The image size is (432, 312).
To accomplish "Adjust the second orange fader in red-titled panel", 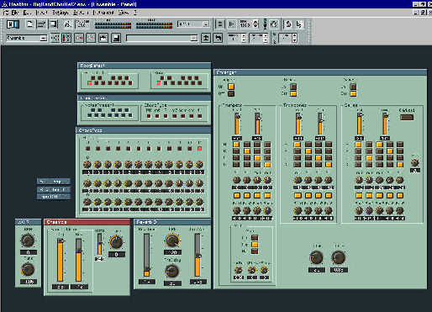I will click(79, 261).
